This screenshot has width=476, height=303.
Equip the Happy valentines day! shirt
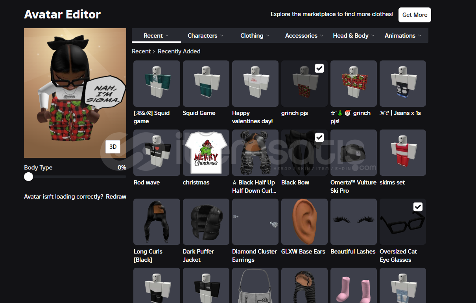point(255,84)
